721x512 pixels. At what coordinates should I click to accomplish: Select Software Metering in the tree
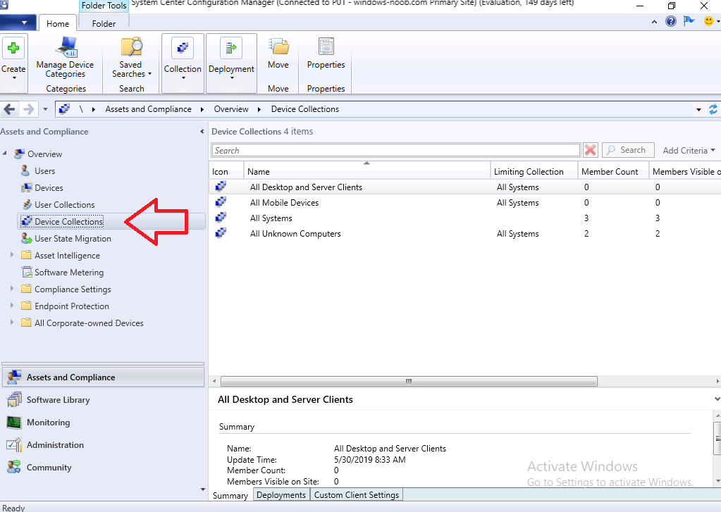coord(69,272)
